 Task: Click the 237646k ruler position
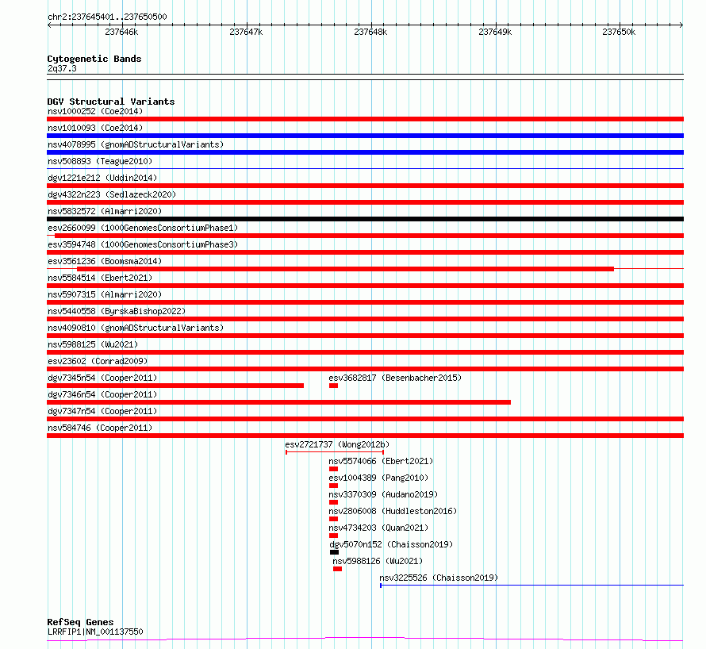[x=121, y=32]
